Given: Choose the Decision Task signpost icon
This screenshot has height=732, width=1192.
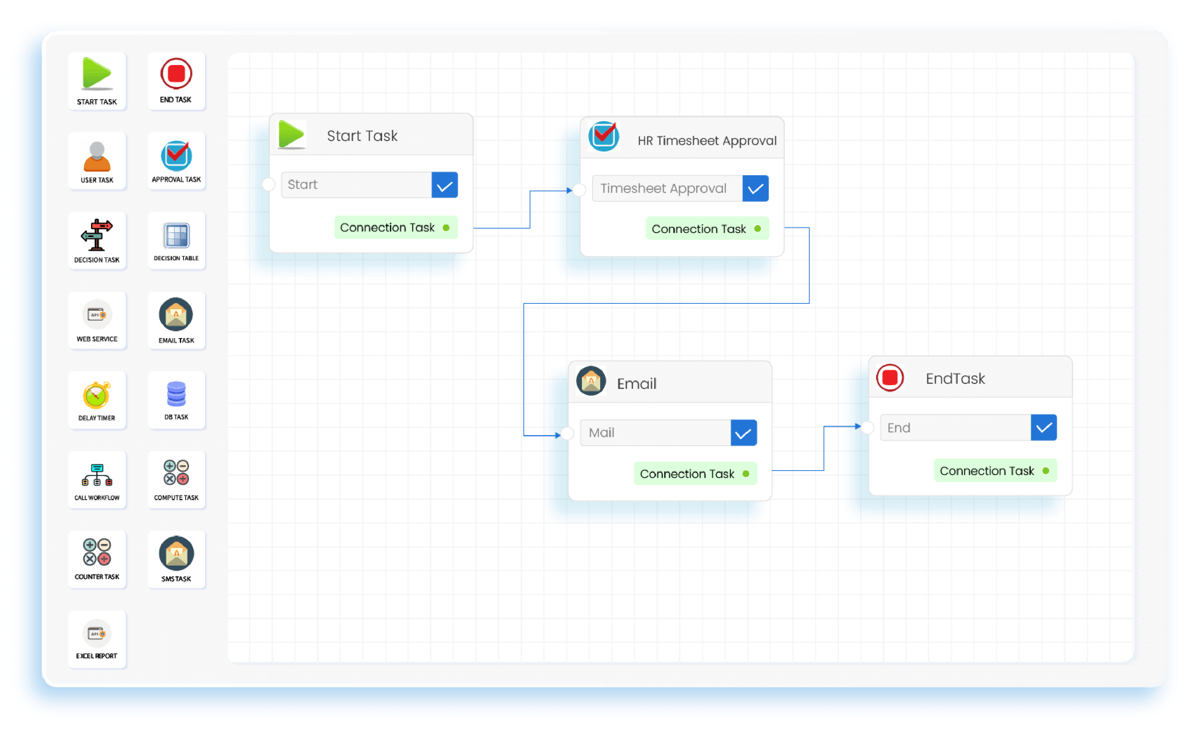Looking at the screenshot, I should point(97,235).
